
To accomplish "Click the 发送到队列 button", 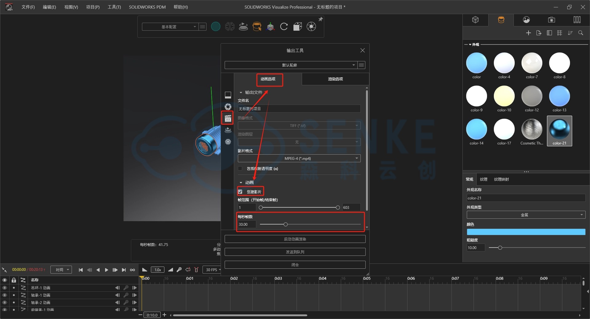I will pyautogui.click(x=295, y=252).
